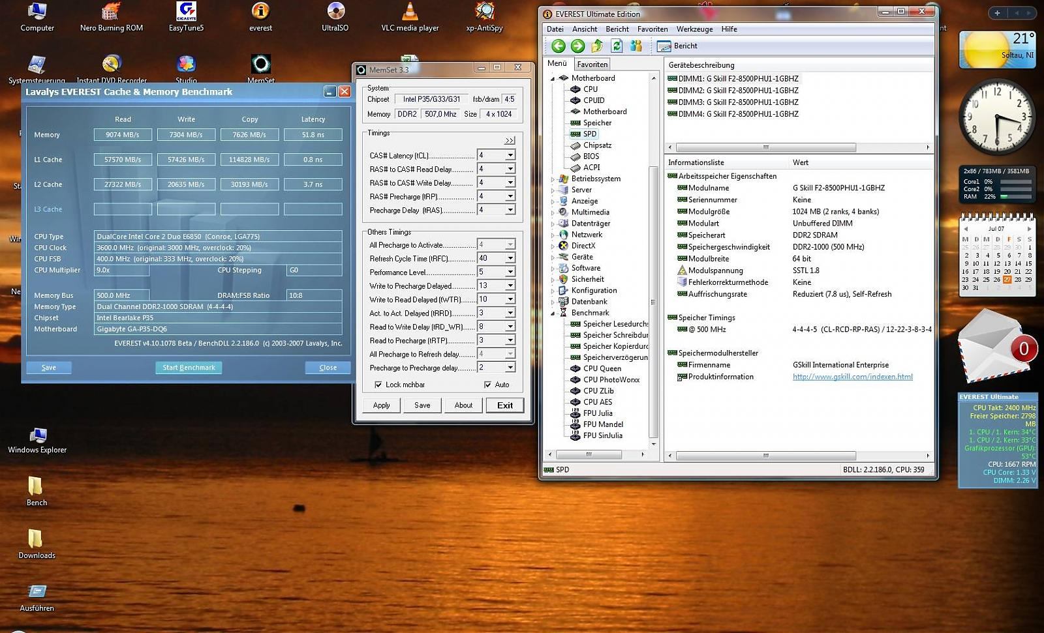The width and height of the screenshot is (1044, 633).
Task: Click Start Benchmark in the benchmark window
Action: coord(189,368)
